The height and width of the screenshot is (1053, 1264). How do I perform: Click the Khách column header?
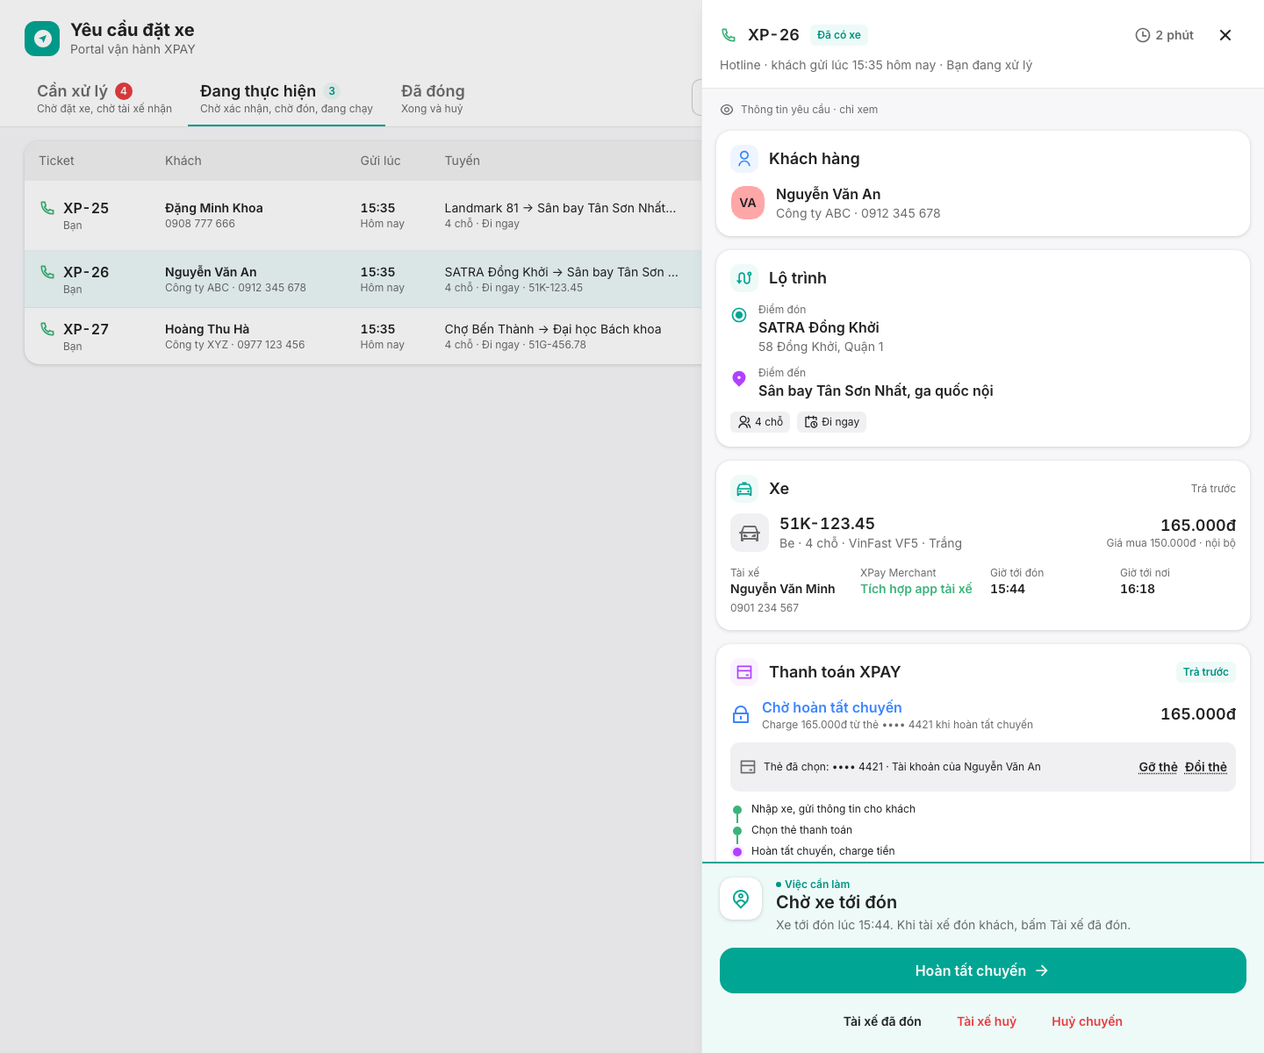(x=183, y=161)
